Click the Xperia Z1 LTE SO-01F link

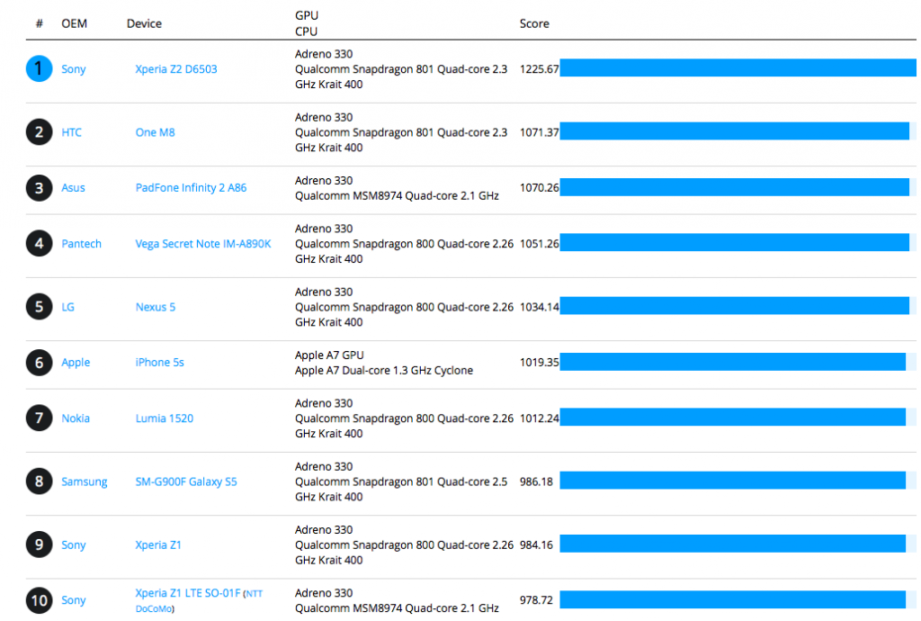[199, 600]
